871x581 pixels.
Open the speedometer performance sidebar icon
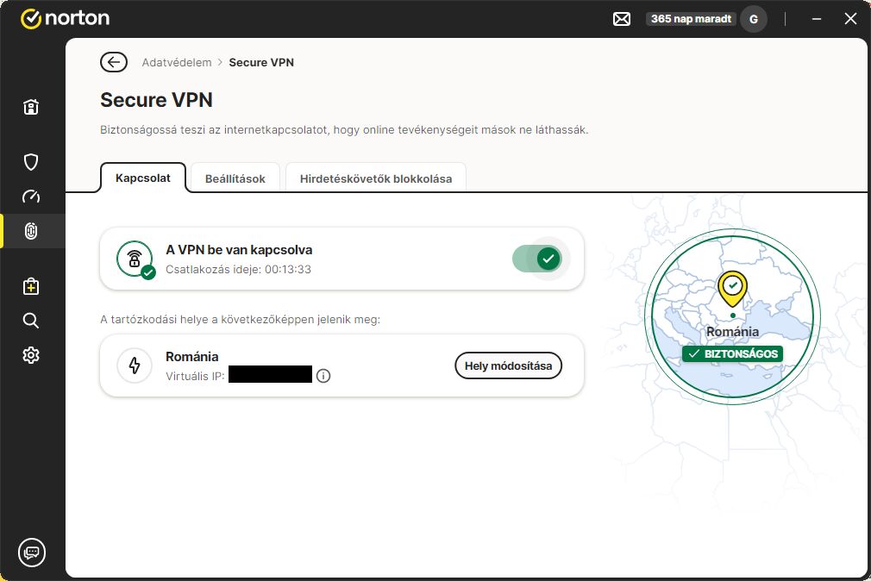(x=31, y=197)
